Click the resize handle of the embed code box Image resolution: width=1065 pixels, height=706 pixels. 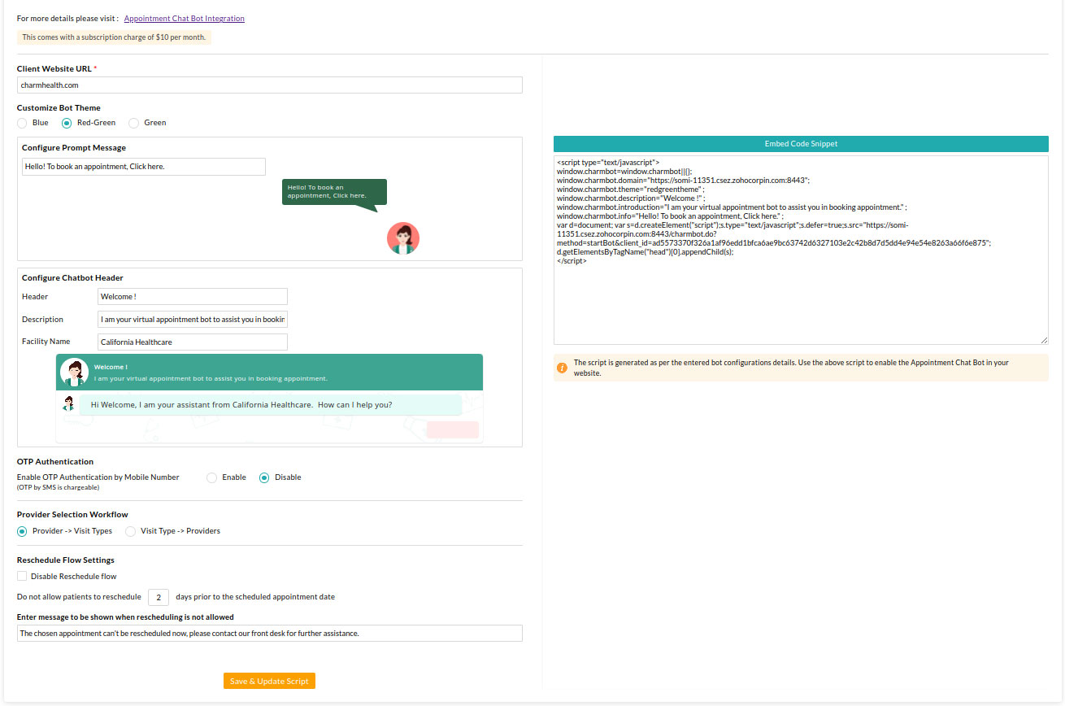coord(1045,339)
